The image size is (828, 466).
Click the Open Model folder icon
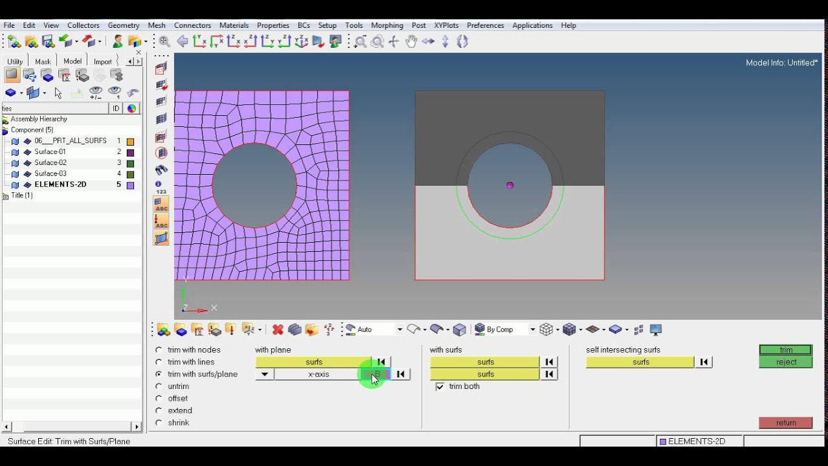[31, 41]
